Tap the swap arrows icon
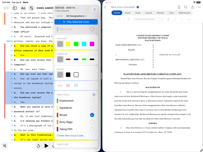Image resolution: width=203 pixels, height=152 pixels. click(x=32, y=8)
